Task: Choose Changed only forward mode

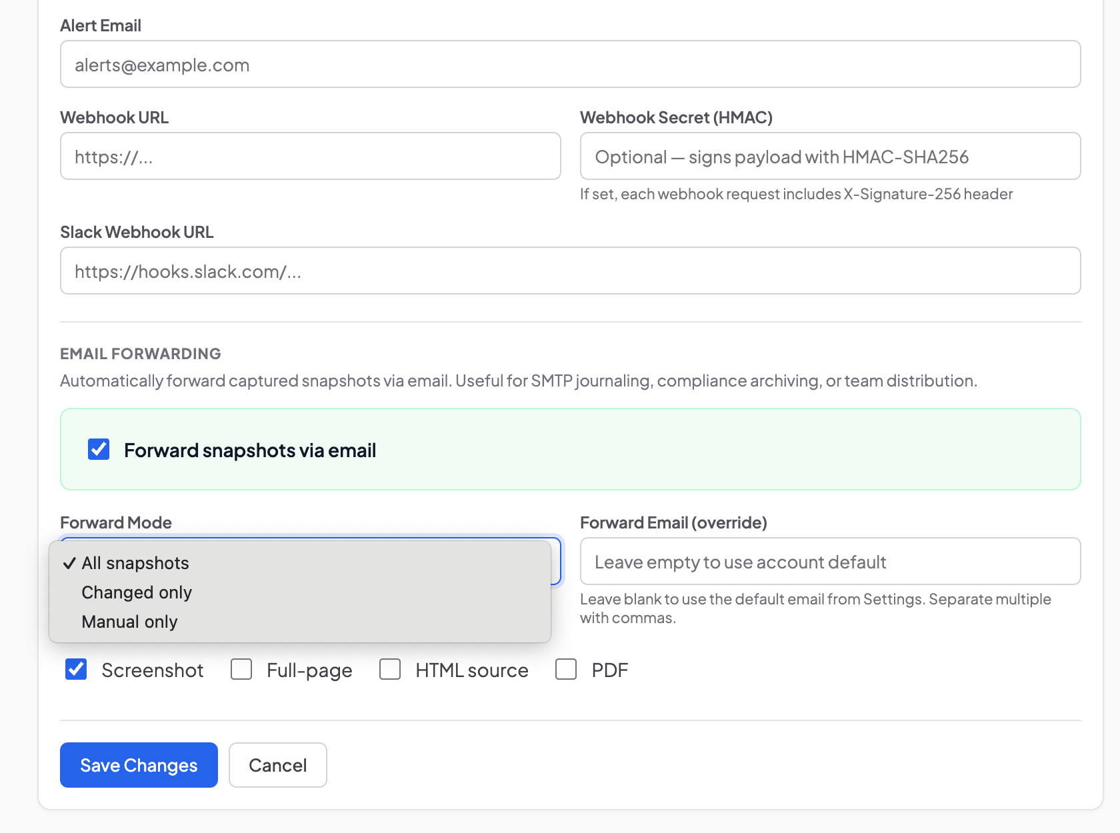Action: tap(300, 592)
